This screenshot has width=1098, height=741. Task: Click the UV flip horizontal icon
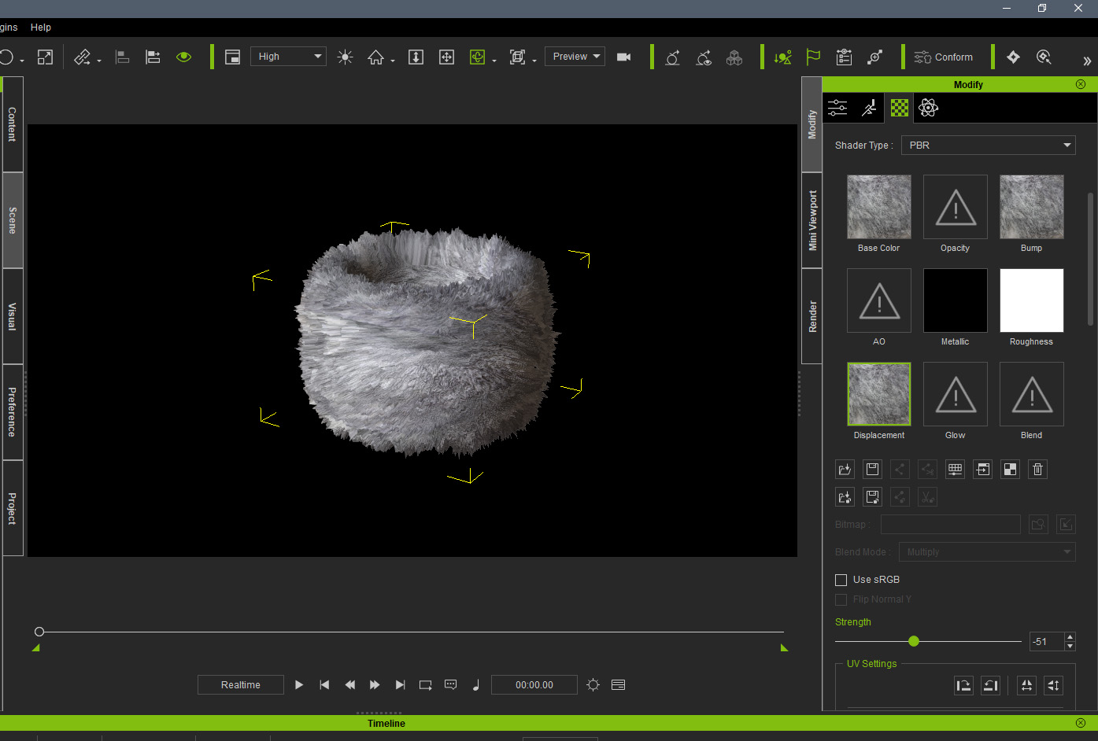[1026, 685]
